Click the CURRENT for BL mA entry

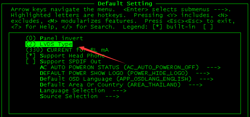[x=67, y=50]
